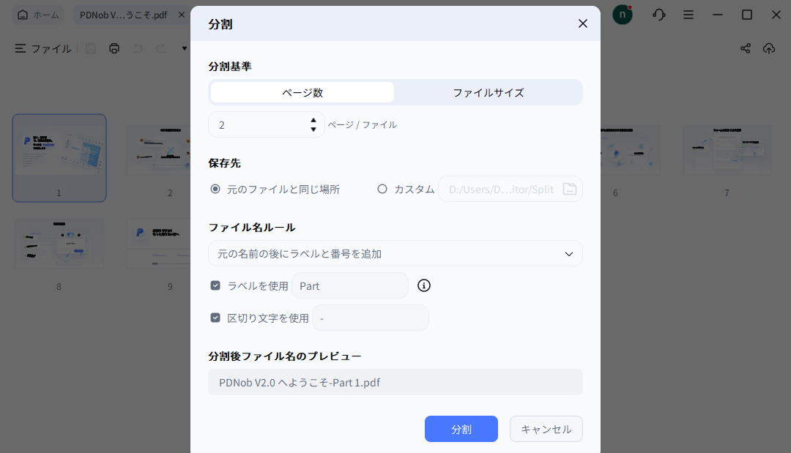Screen dimensions: 791x453
Task: Click the キャンセル button
Action: click(546, 429)
